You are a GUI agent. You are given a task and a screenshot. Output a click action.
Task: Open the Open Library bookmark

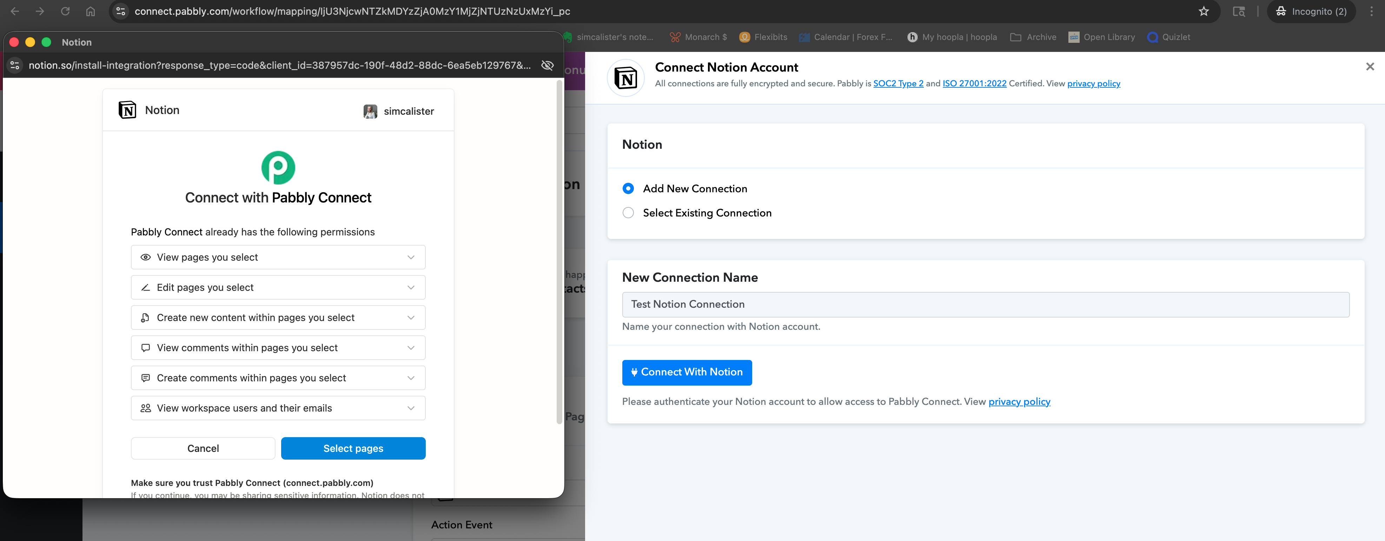[x=1101, y=37]
